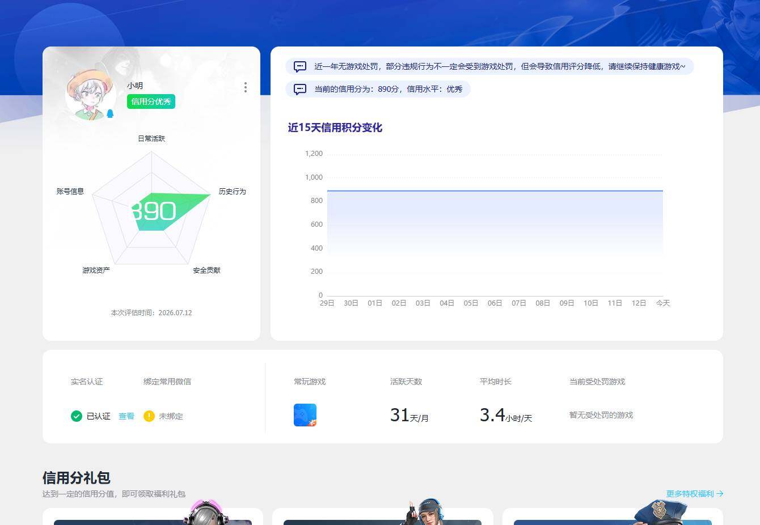Viewport: 760px width, 525px height.
Task: Click the user avatar of 小明
Action: (x=91, y=95)
